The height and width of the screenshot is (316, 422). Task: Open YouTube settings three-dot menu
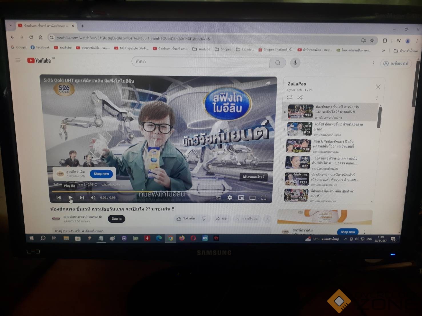[x=373, y=64]
